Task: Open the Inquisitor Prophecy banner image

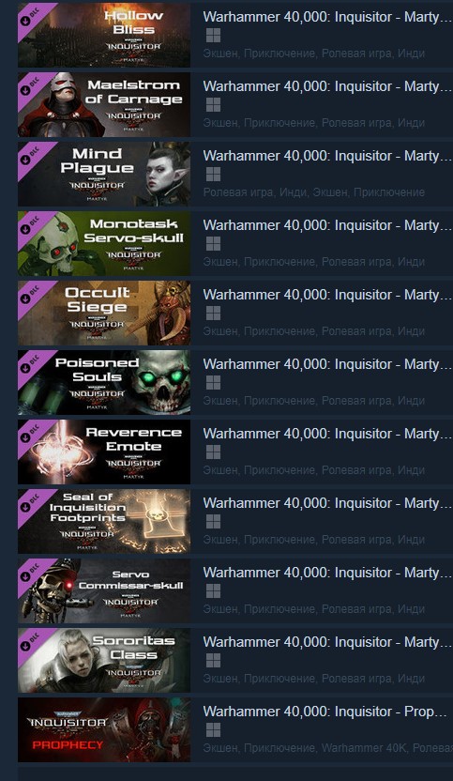Action: pyautogui.click(x=104, y=729)
